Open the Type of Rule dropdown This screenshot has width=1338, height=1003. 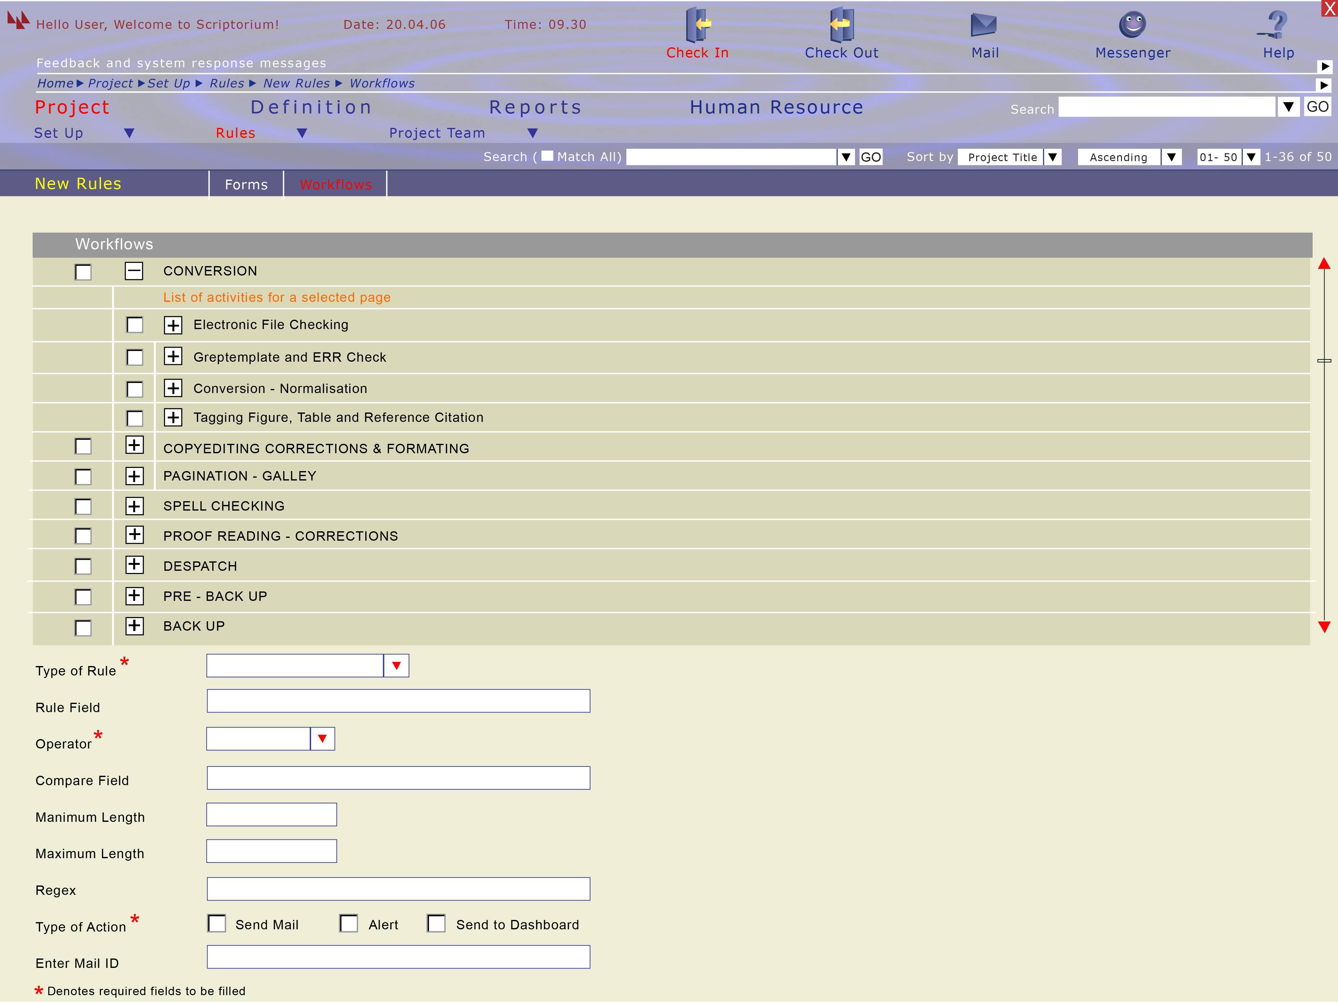point(396,666)
